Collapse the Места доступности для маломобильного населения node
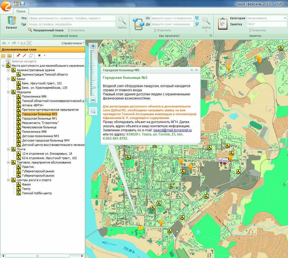 [x=3, y=66]
